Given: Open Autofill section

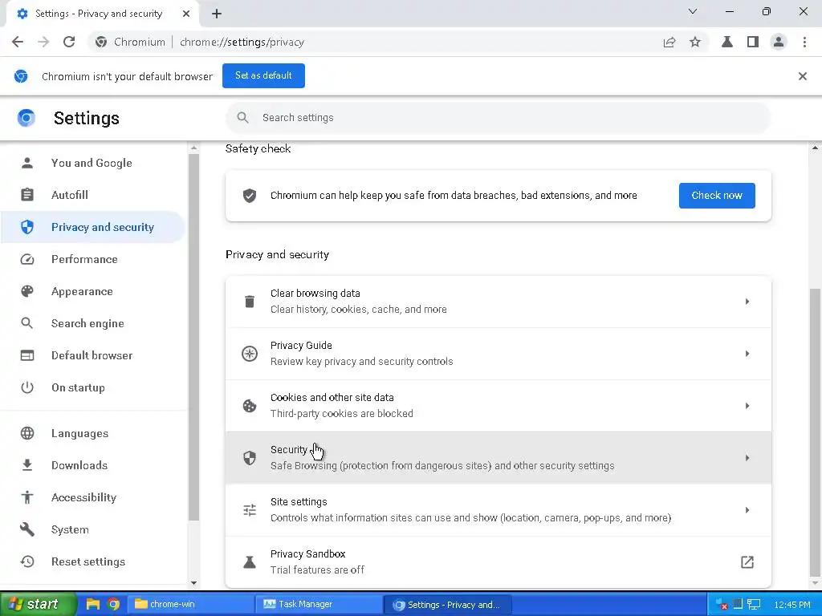Looking at the screenshot, I should pyautogui.click(x=92, y=195).
